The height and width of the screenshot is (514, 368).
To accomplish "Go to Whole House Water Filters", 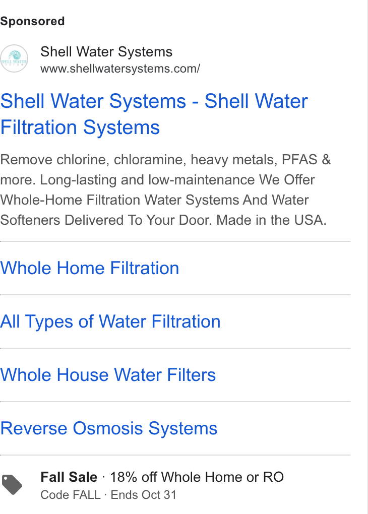I will (x=108, y=375).
